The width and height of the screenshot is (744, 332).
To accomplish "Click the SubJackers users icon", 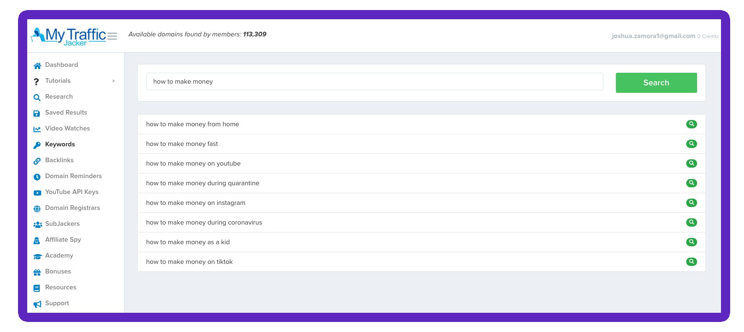I will click(38, 224).
